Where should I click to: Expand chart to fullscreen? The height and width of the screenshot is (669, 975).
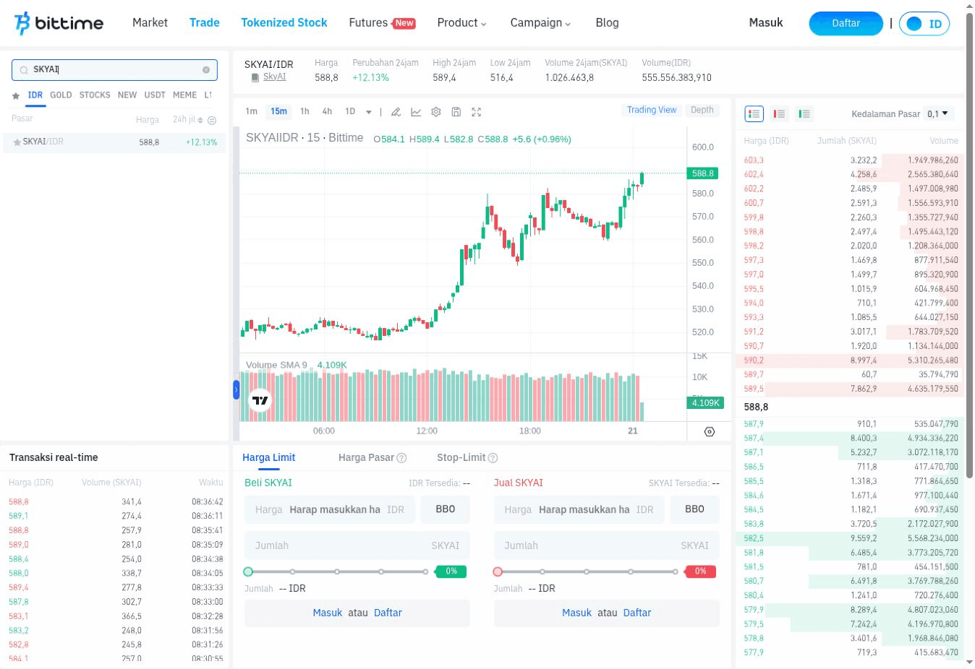(x=476, y=112)
